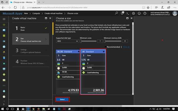
Task: Click the View all link
Action: [x=126, y=47]
